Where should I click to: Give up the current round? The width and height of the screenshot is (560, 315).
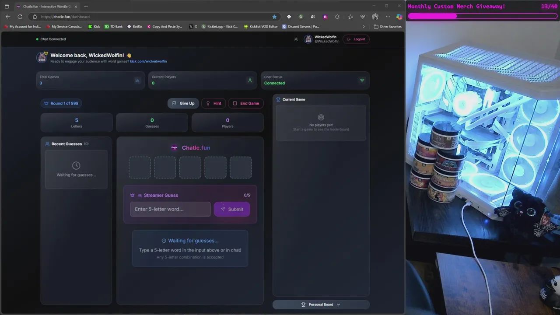(x=183, y=103)
